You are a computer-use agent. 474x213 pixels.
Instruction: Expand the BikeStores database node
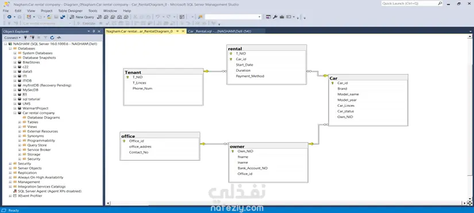(15, 62)
